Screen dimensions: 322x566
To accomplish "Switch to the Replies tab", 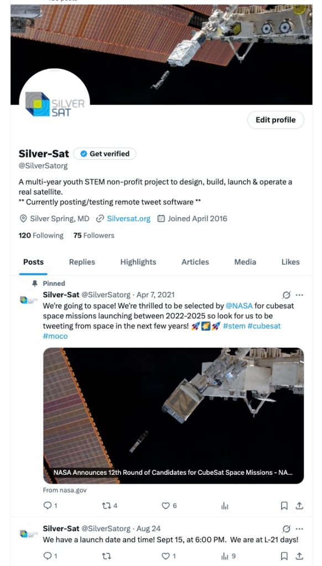I will [82, 261].
